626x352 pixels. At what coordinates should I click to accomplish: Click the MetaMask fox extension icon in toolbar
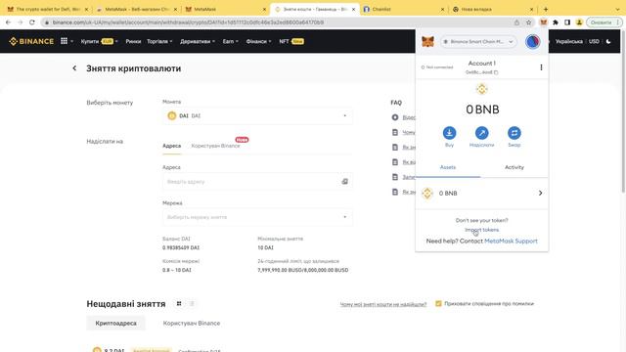coord(543,22)
